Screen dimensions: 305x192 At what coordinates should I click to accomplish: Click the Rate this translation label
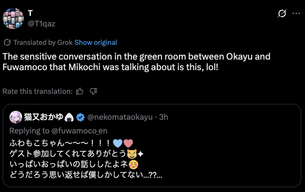pyautogui.click(x=37, y=91)
